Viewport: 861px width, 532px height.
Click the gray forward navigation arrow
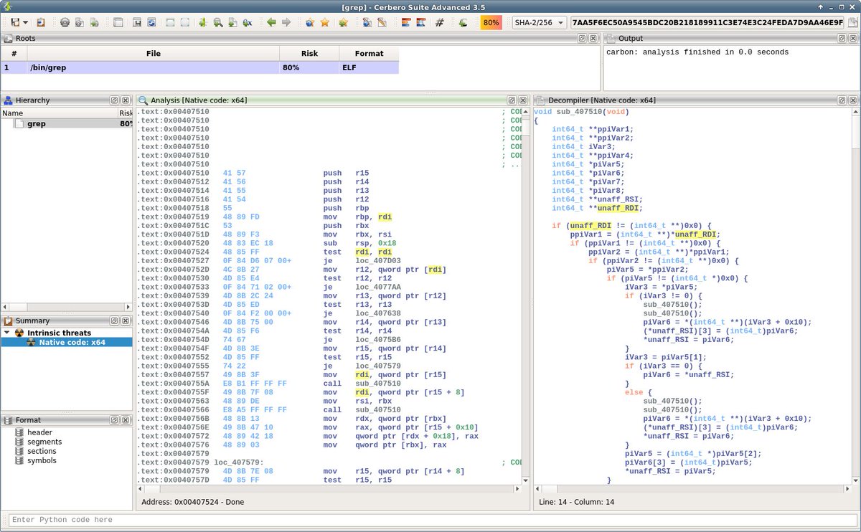pyautogui.click(x=286, y=23)
